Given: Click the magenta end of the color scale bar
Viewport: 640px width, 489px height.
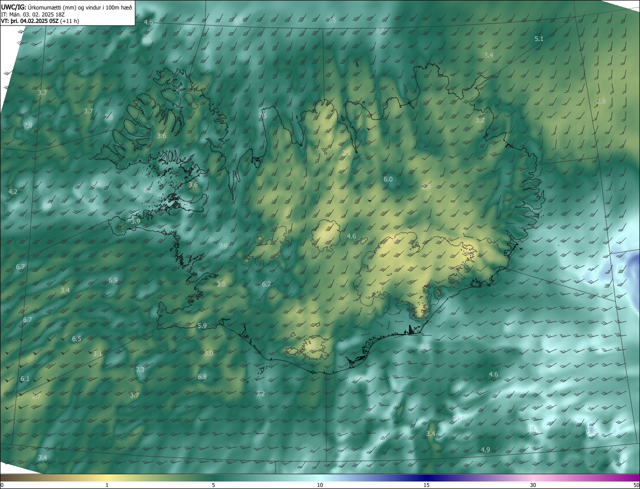Looking at the screenshot, I should [635, 477].
